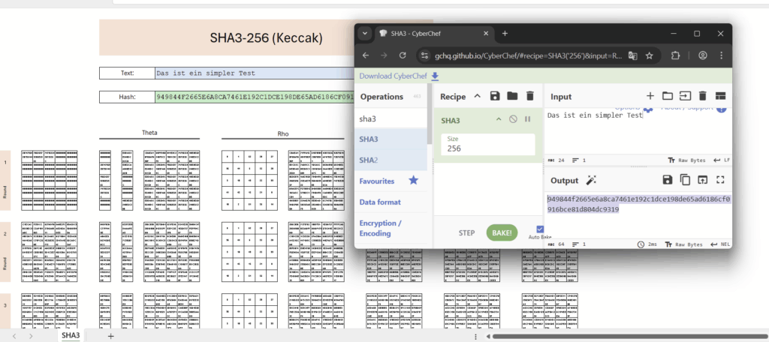
Task: Clear the recipe with trash icon
Action: pos(529,96)
